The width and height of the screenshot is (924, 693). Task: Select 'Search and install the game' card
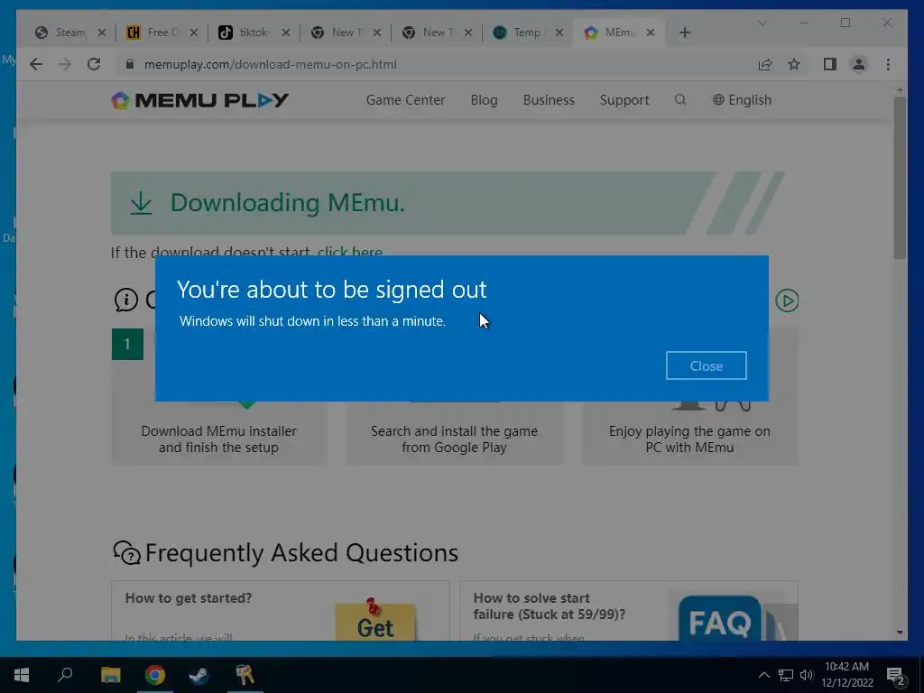(454, 439)
